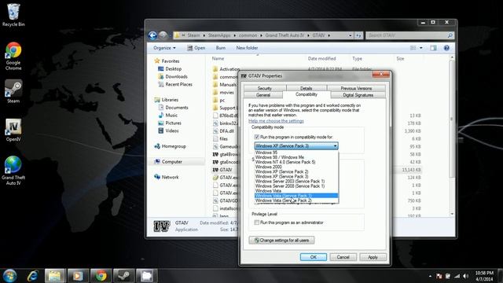This screenshot has width=503, height=283.
Task: Expand the address bar history dropdown
Action: [350, 35]
